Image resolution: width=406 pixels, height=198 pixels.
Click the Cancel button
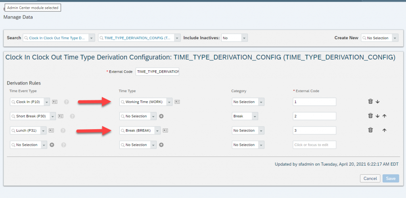click(370, 178)
